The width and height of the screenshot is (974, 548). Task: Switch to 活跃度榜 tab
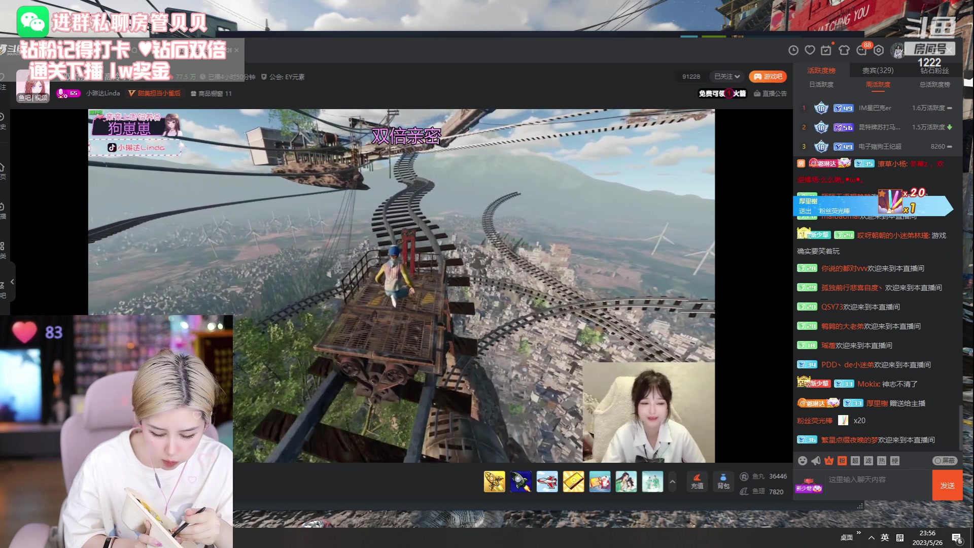(x=821, y=71)
